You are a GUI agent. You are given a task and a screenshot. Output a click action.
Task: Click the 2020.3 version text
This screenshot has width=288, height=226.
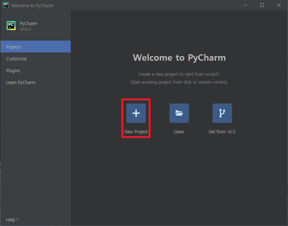[x=25, y=29]
